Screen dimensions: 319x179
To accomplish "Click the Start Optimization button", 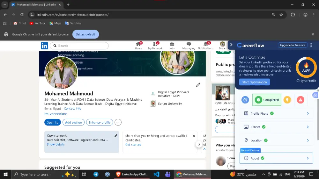I will click(254, 82).
